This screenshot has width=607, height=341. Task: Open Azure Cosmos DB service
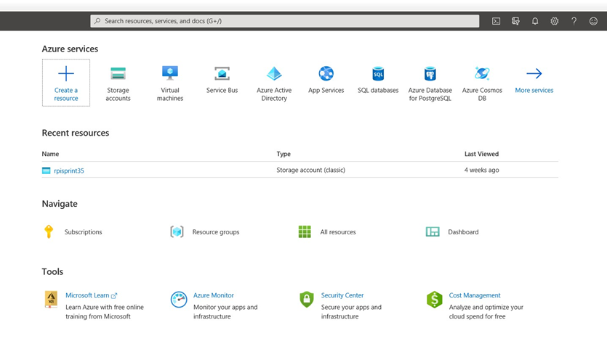tap(482, 74)
